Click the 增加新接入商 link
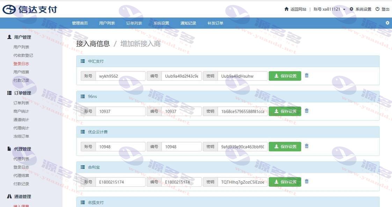 coord(140,44)
